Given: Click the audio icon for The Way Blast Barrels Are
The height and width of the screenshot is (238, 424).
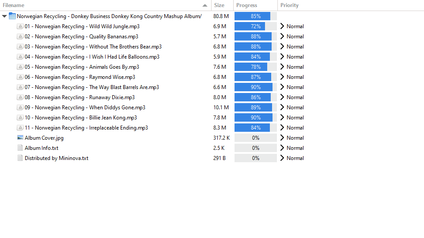Looking at the screenshot, I should [20, 87].
